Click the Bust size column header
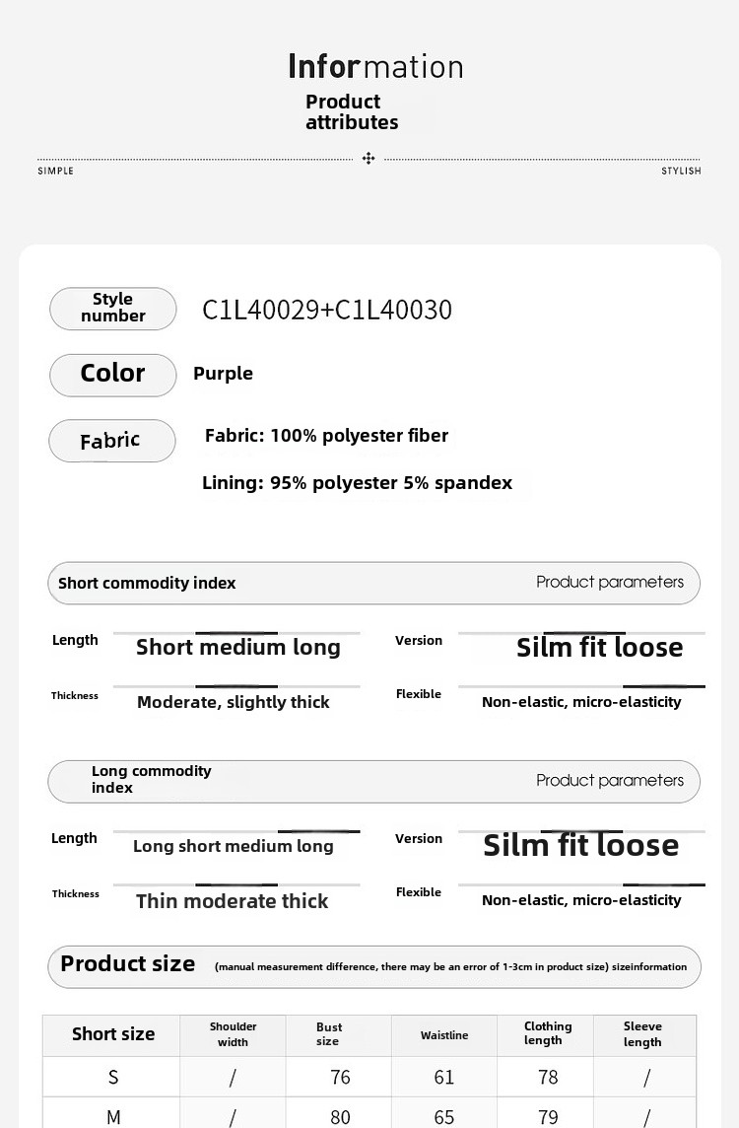The width and height of the screenshot is (739, 1128). click(329, 1034)
